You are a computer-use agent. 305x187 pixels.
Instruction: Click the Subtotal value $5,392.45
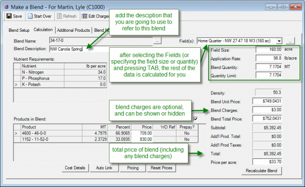tap(267, 128)
